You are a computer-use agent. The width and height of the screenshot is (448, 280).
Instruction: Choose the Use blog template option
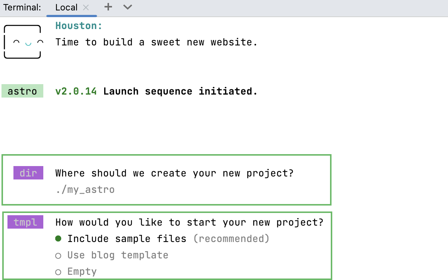(x=118, y=255)
